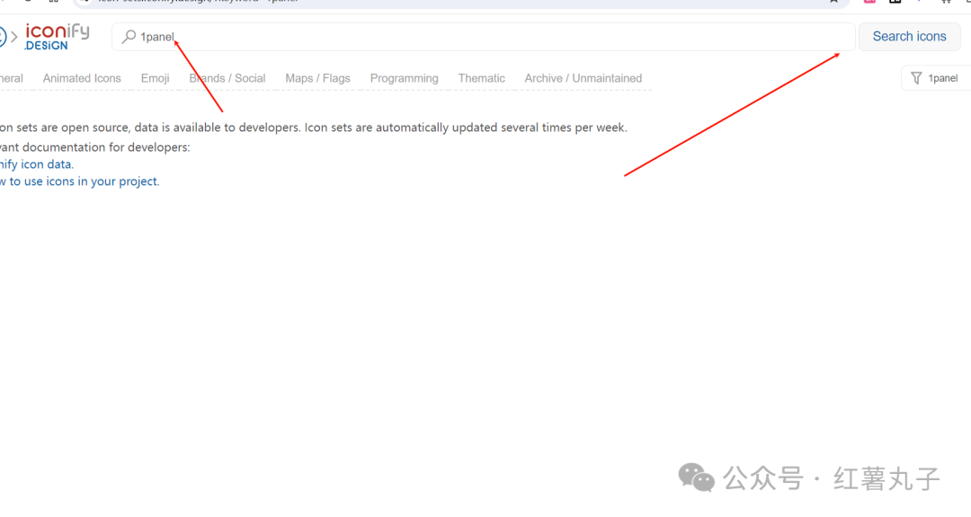The width and height of the screenshot is (971, 517).
Task: Click the sentence about open source icon sets
Action: point(314,127)
